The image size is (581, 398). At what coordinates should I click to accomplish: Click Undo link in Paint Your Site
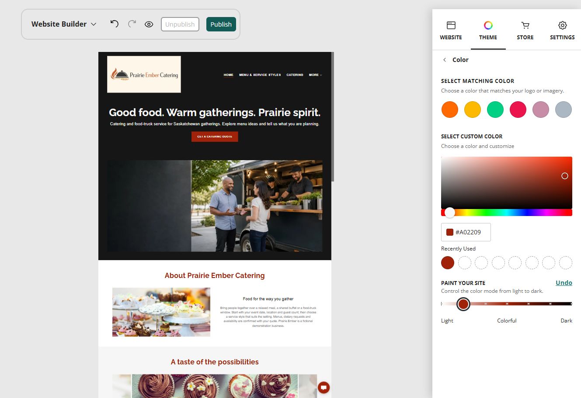click(x=564, y=283)
